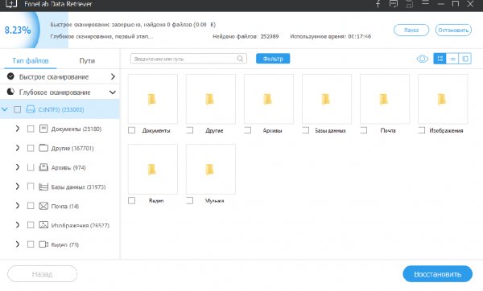
Task: Open the feedback chat icon in title bar
Action: 394,4
